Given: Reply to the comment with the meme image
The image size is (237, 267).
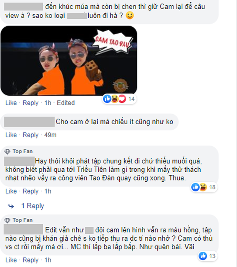Looking at the screenshot, I should coord(31,103).
